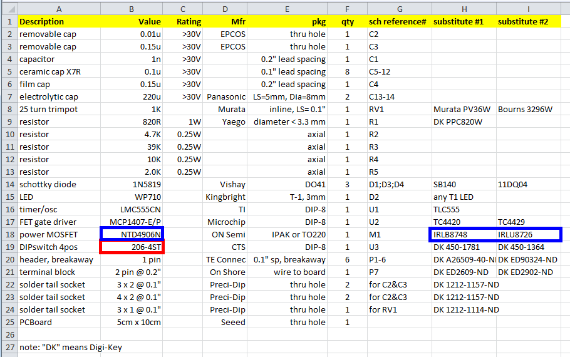Screen dimensions: 570x357
Task: Click the DK ED2902-ND cell
Action: tap(529, 272)
